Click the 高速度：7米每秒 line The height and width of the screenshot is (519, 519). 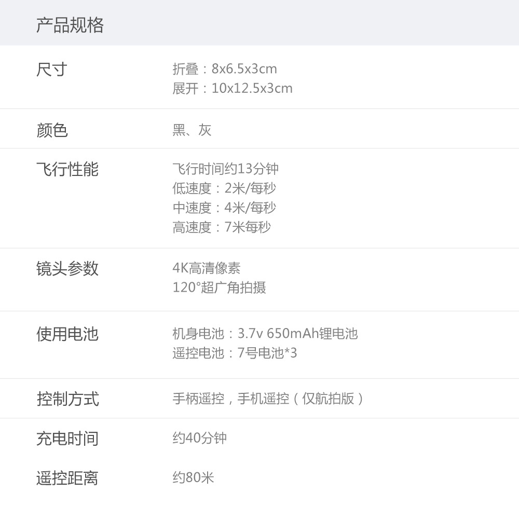click(222, 227)
